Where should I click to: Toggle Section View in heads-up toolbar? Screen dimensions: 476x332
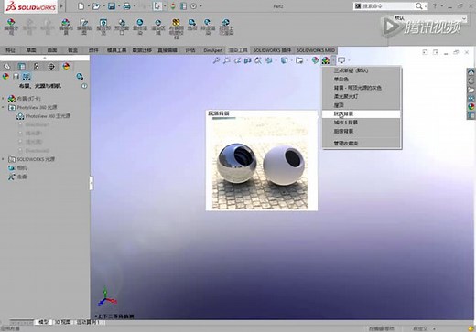247,60
